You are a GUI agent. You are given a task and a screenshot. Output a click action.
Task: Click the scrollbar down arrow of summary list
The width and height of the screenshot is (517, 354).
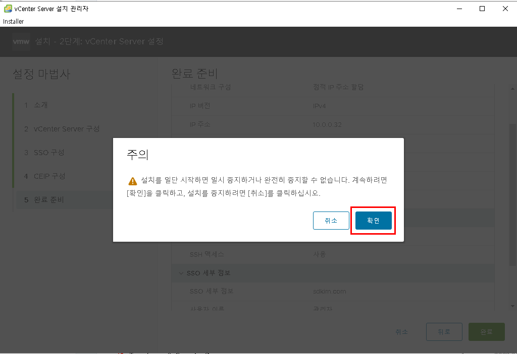click(x=512, y=306)
